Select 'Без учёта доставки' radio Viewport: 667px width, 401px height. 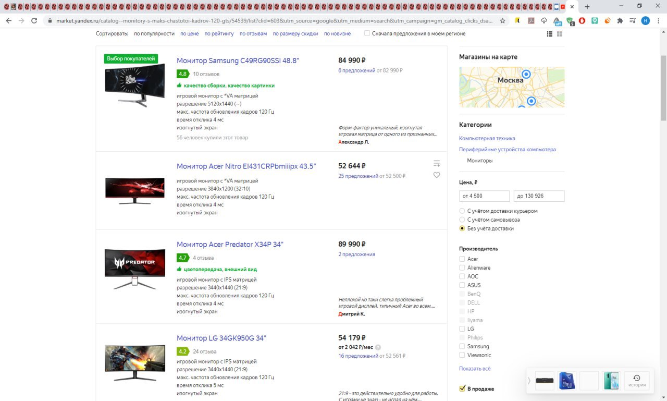(x=462, y=228)
